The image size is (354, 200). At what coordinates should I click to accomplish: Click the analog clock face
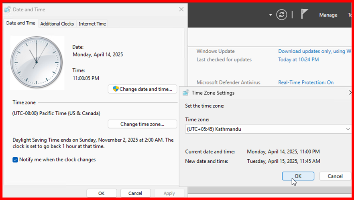pyautogui.click(x=37, y=62)
